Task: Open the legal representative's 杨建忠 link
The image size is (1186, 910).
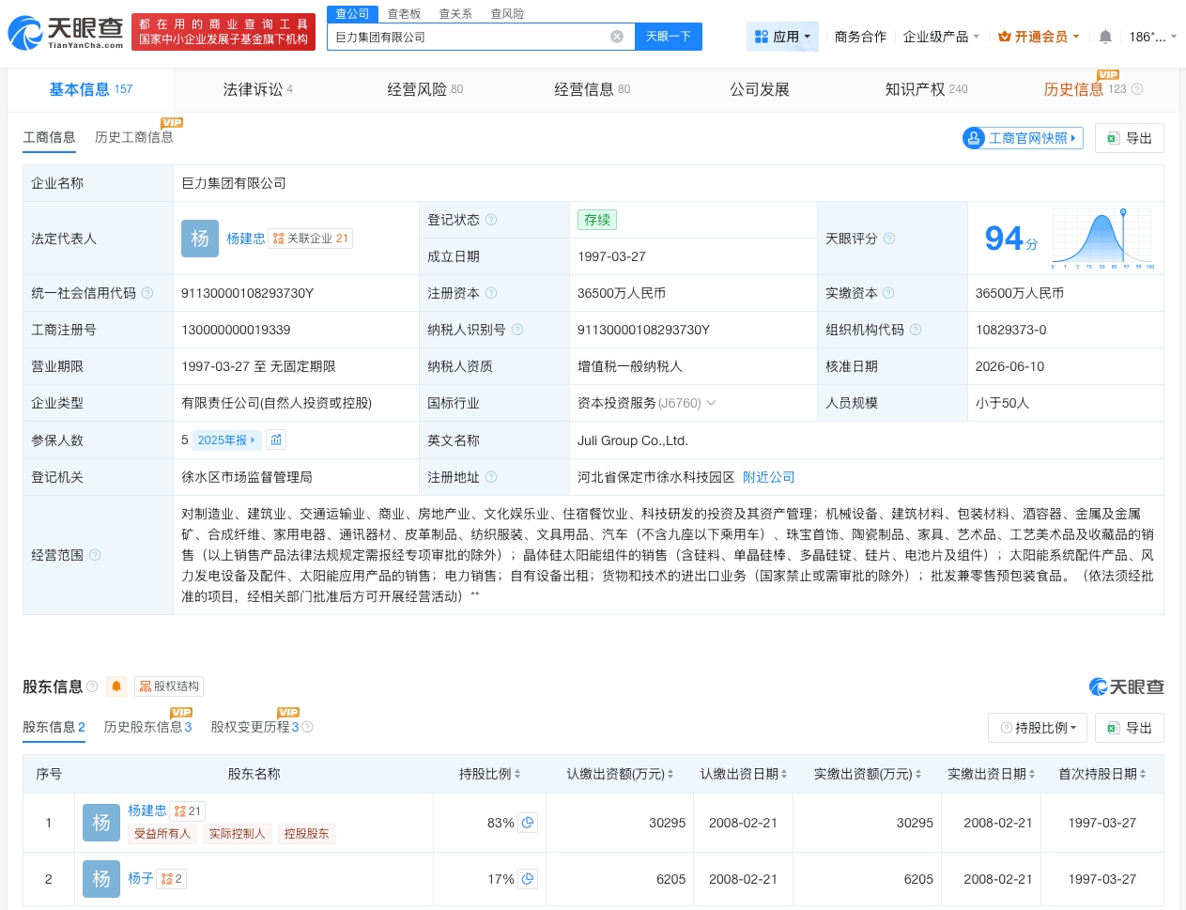Action: (x=245, y=239)
